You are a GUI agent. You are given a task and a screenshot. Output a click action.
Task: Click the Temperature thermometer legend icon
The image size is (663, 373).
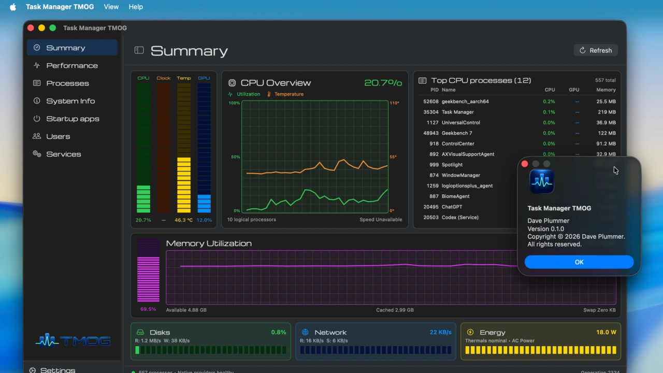(x=269, y=94)
